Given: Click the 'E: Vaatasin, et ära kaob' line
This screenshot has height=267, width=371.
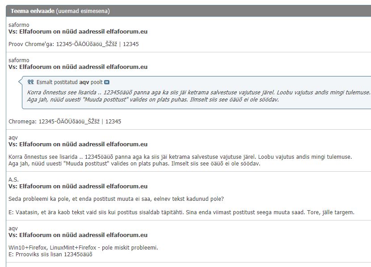Looking at the screenshot, I should 181,212.
